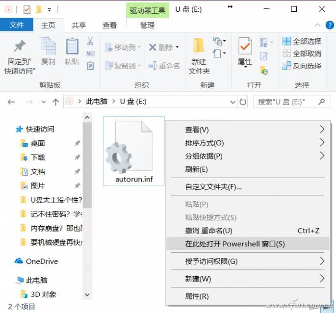Click U 盘 (E:) in the address bar

click(x=133, y=102)
